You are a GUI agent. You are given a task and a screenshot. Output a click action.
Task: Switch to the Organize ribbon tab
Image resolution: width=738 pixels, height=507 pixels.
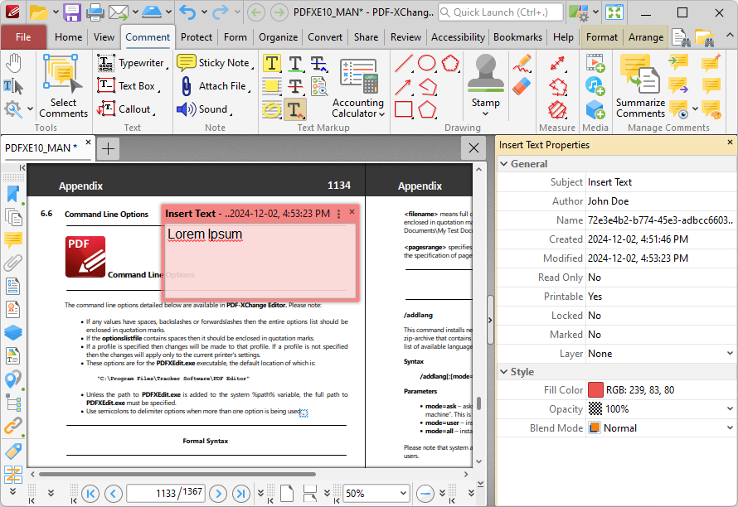coord(278,37)
